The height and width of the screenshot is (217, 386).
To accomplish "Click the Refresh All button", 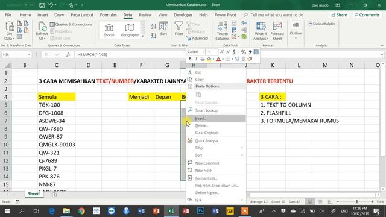I will click(42, 31).
